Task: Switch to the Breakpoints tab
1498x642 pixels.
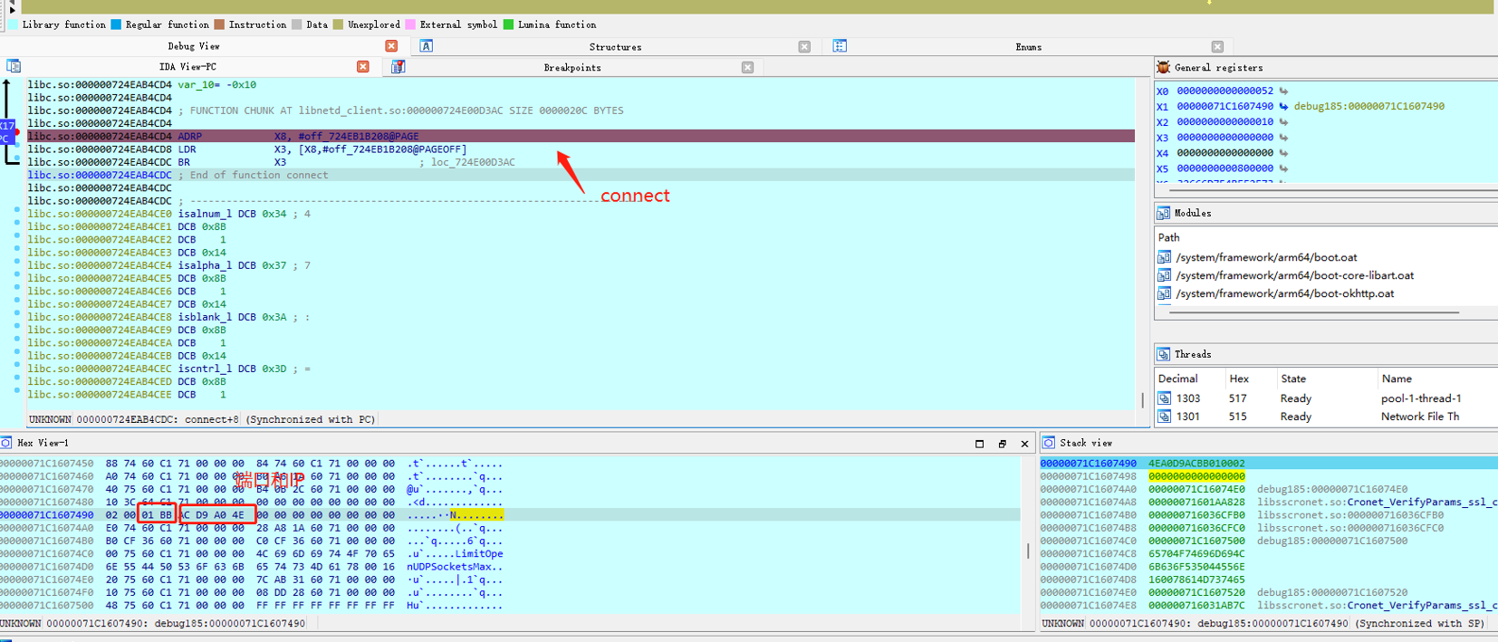Action: (571, 67)
